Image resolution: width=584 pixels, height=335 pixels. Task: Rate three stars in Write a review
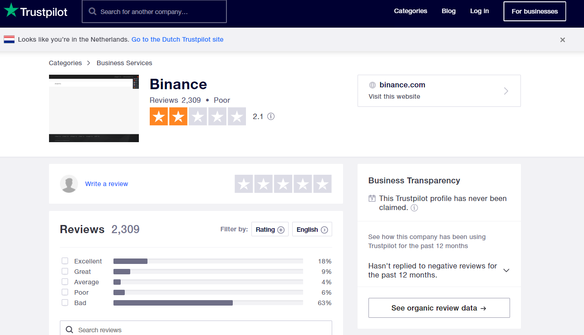pos(283,184)
